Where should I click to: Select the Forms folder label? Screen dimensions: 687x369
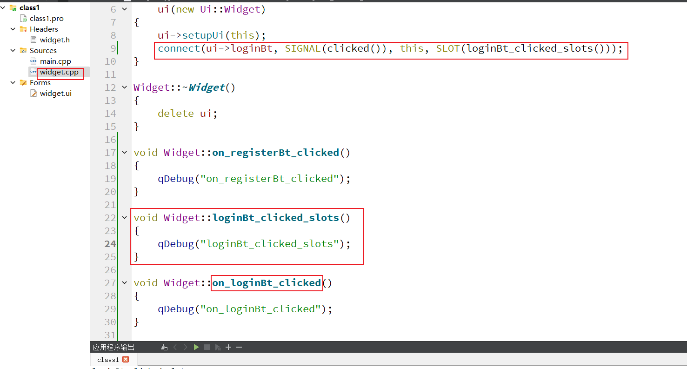tap(40, 83)
